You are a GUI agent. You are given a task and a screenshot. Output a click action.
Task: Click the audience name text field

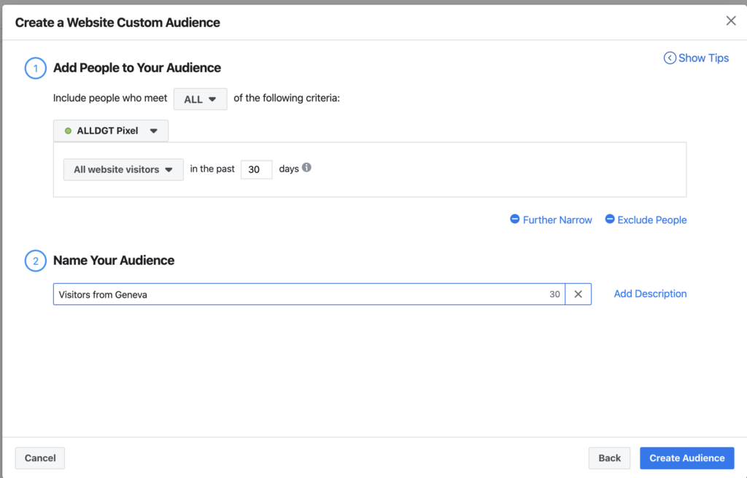309,294
